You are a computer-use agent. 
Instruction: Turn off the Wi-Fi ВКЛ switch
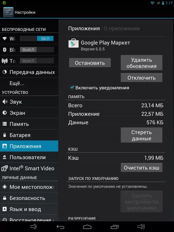[37, 39]
